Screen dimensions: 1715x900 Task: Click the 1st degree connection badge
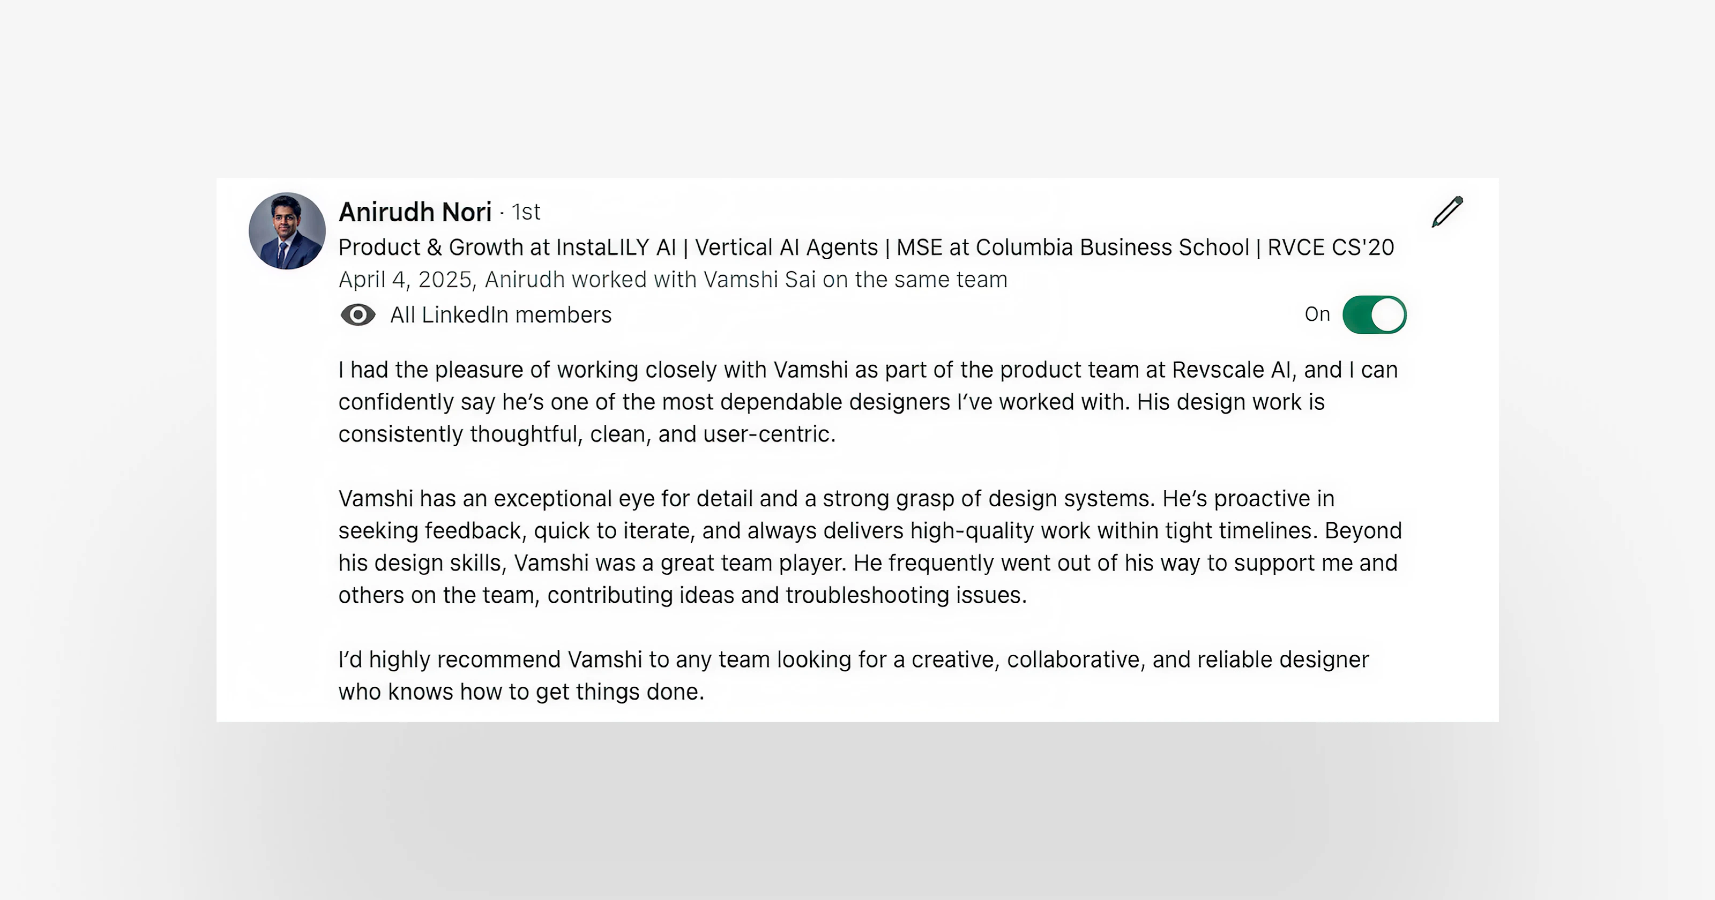[526, 212]
